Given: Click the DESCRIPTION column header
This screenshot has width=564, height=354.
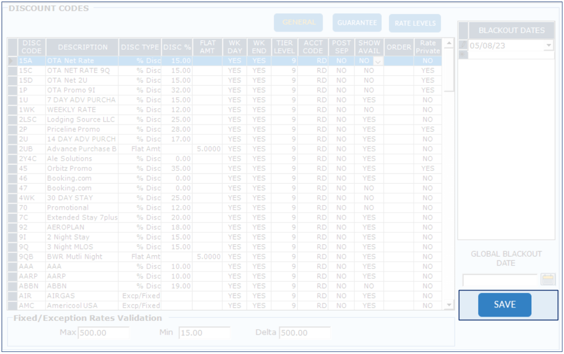Looking at the screenshot, I should [82, 47].
